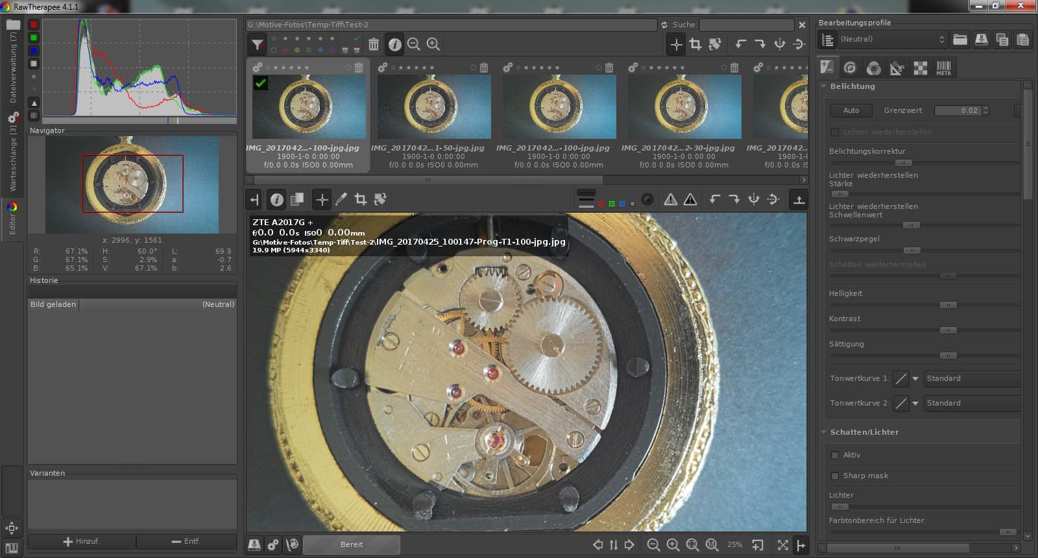The height and width of the screenshot is (558, 1038).
Task: Toggle image info overlay in the editor toolbar
Action: click(277, 199)
